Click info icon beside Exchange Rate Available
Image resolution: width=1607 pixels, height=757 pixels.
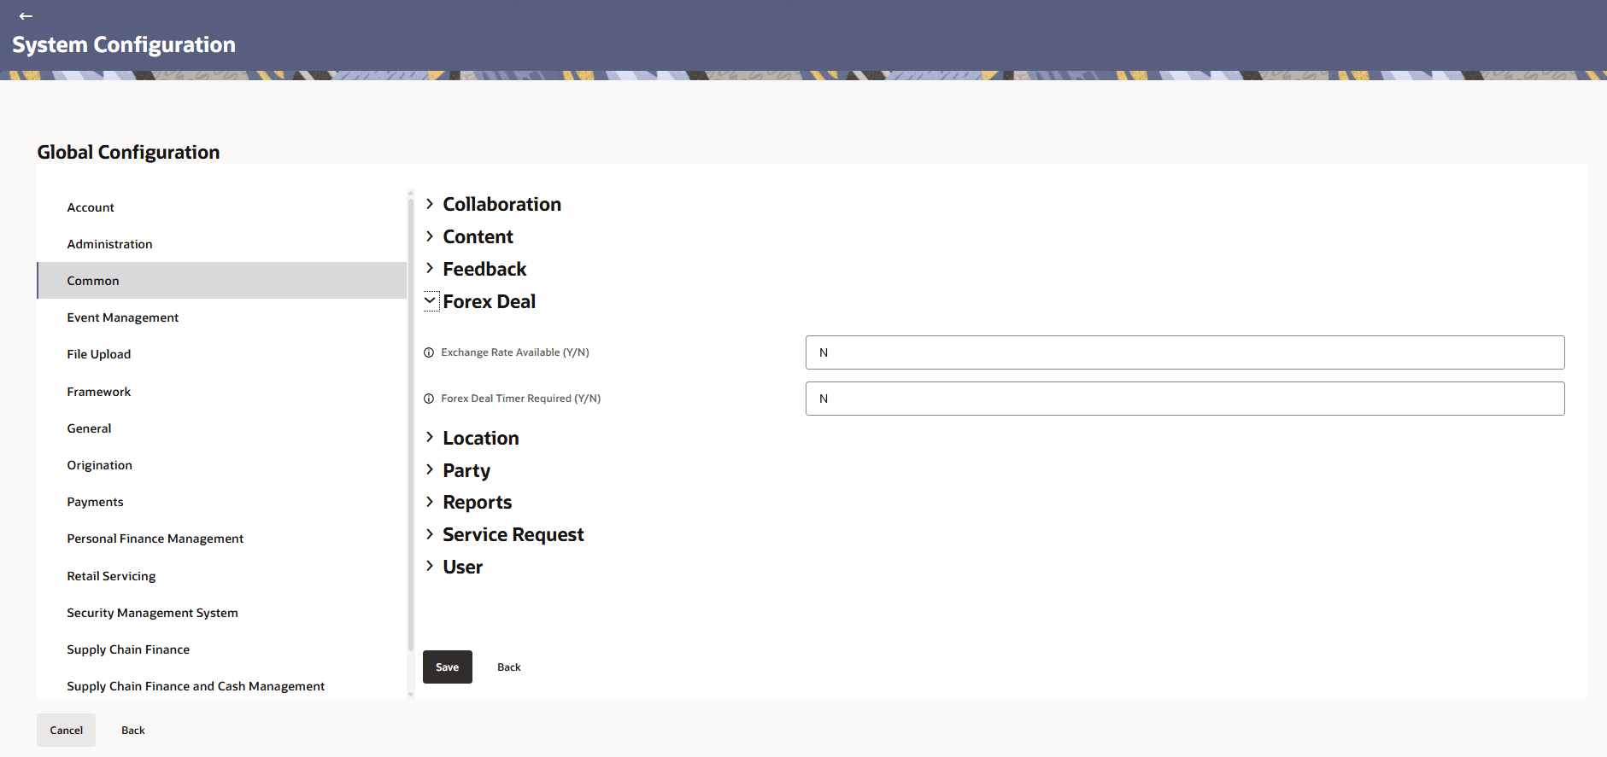click(429, 352)
